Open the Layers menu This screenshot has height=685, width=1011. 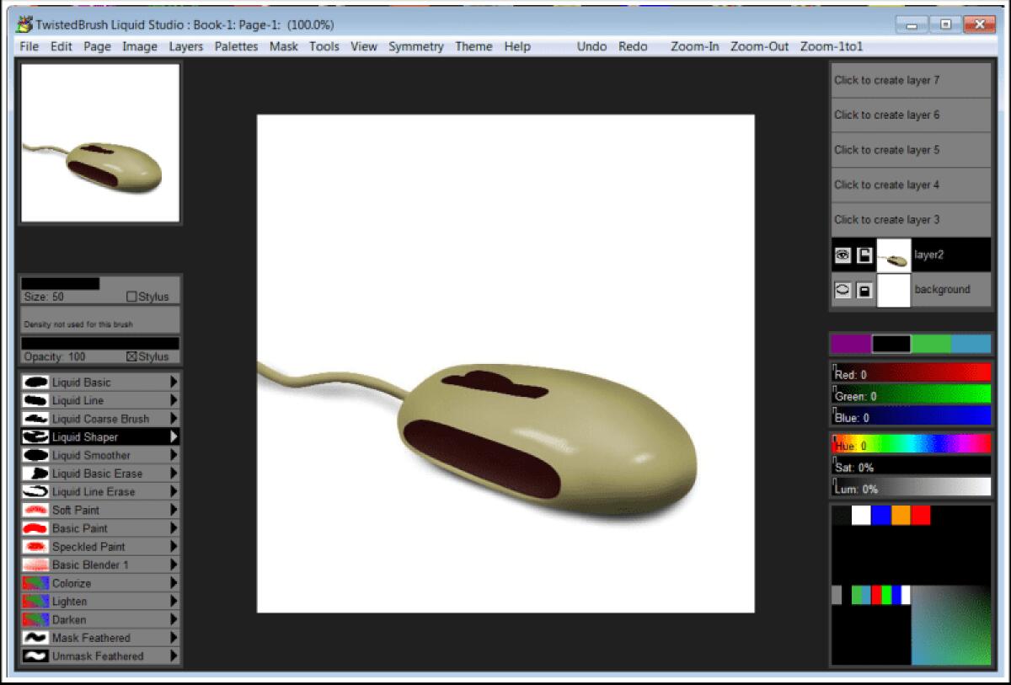[185, 46]
